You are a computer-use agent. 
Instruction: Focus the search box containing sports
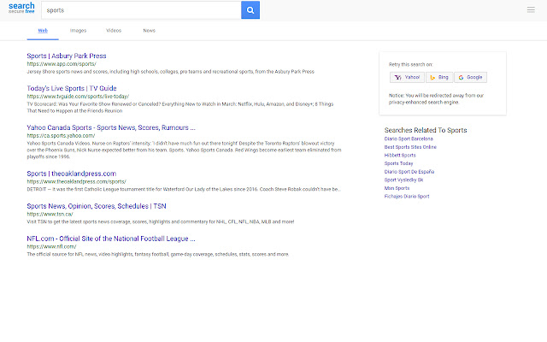pos(141,10)
